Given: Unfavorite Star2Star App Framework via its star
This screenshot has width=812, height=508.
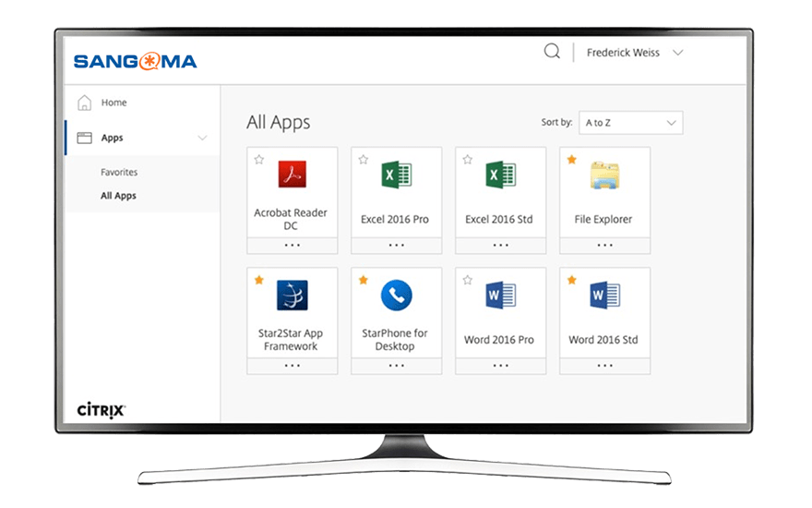Looking at the screenshot, I should pos(259,281).
